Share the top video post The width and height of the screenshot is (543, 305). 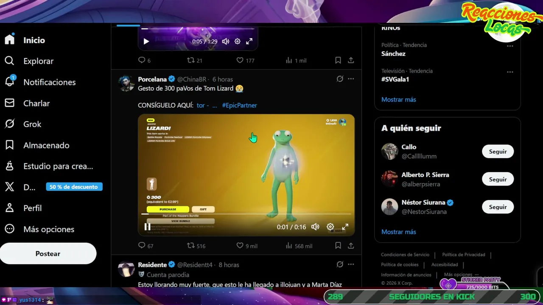pos(351,60)
